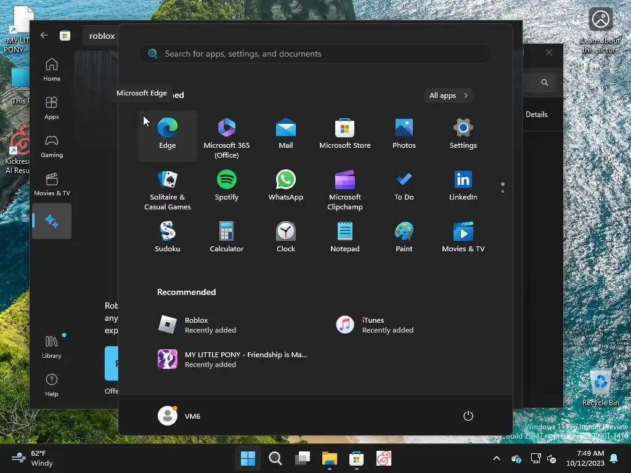Launch Microsoft 365 (Office)
Screen dimensions: 631x473
tap(227, 135)
